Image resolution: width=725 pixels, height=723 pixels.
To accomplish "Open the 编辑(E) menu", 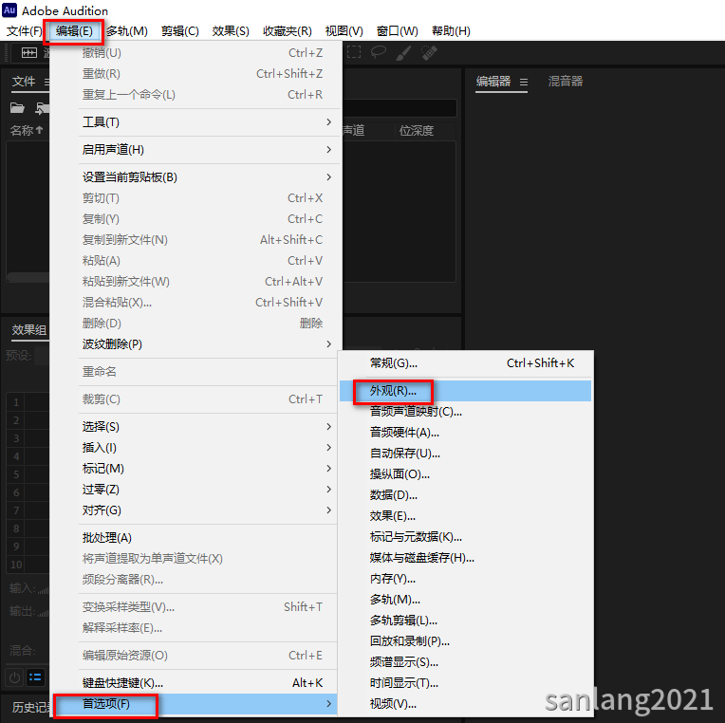I will click(74, 31).
